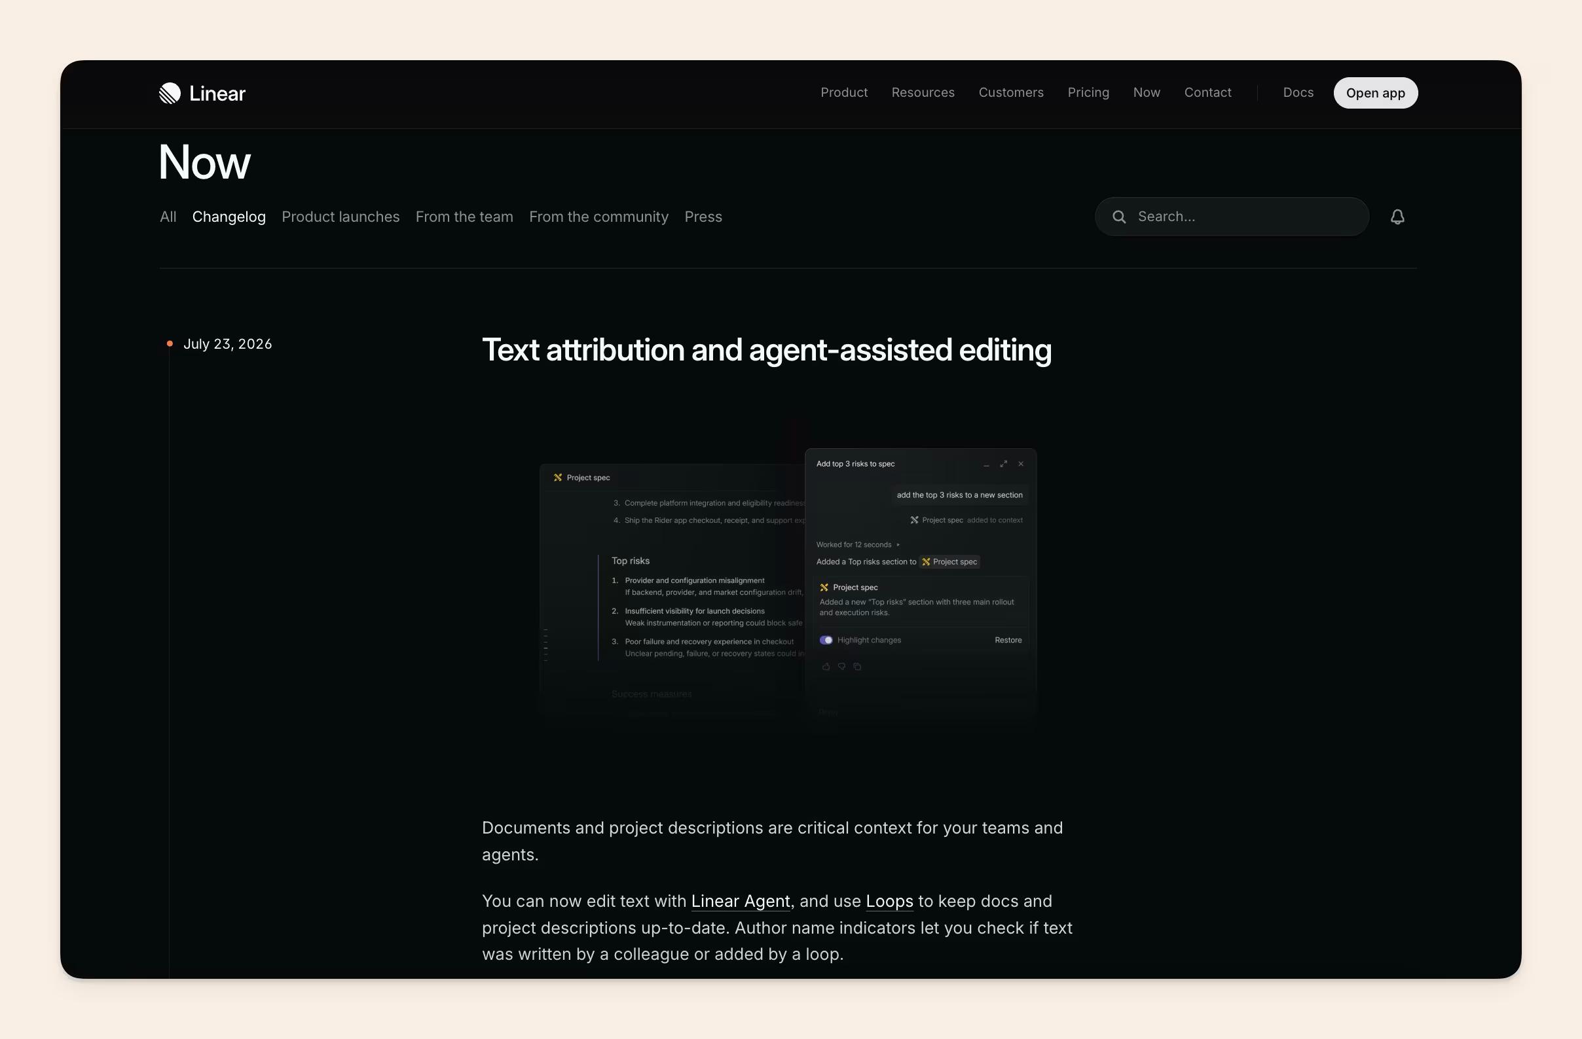Focus the Search input field
The image size is (1582, 1039).
pyautogui.click(x=1232, y=217)
